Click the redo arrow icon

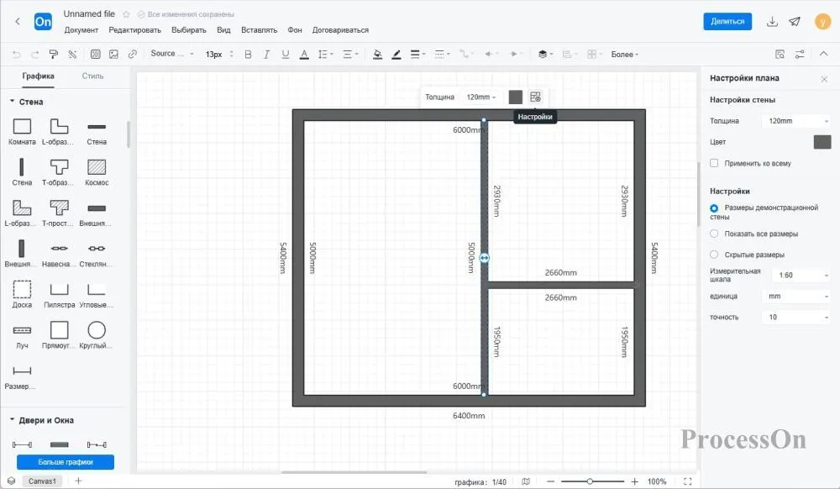pyautogui.click(x=34, y=54)
